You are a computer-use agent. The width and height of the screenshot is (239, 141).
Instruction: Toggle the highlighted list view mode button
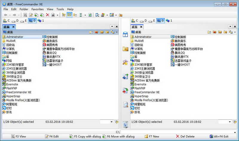click(69, 15)
